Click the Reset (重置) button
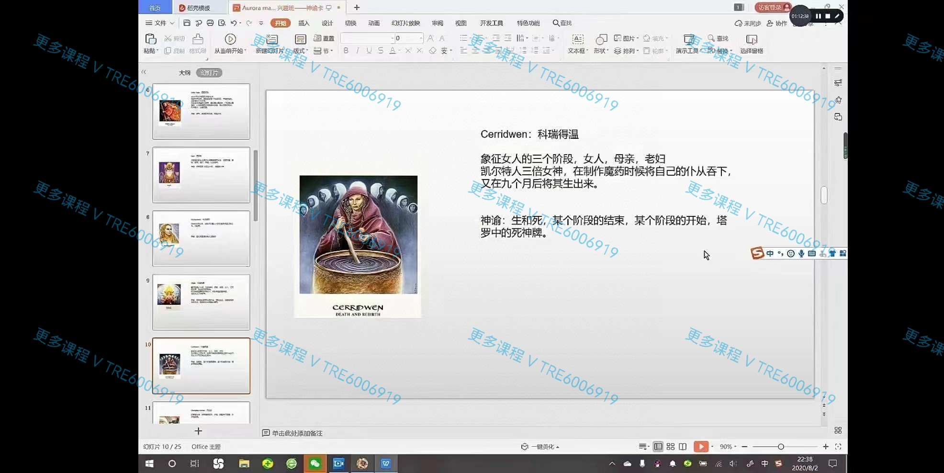Viewport: 944px width, 473px height. click(324, 38)
